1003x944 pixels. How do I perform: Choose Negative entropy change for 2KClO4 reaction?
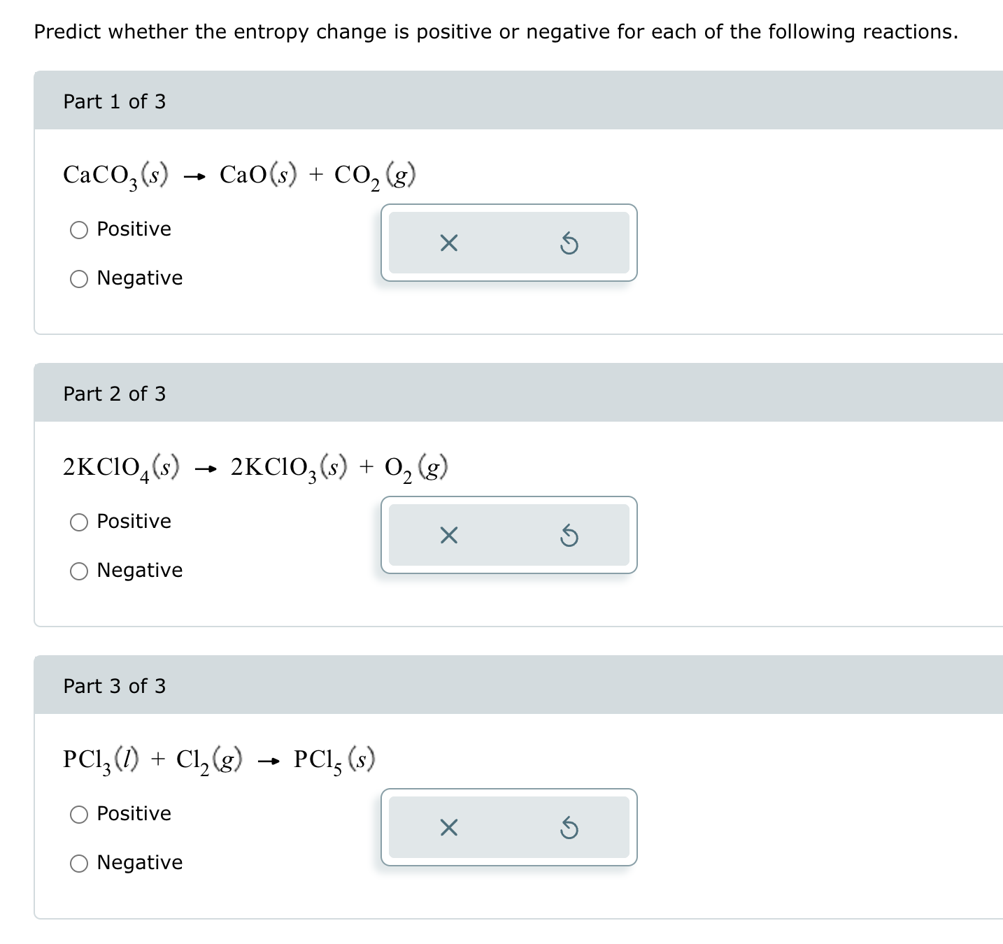pos(80,571)
